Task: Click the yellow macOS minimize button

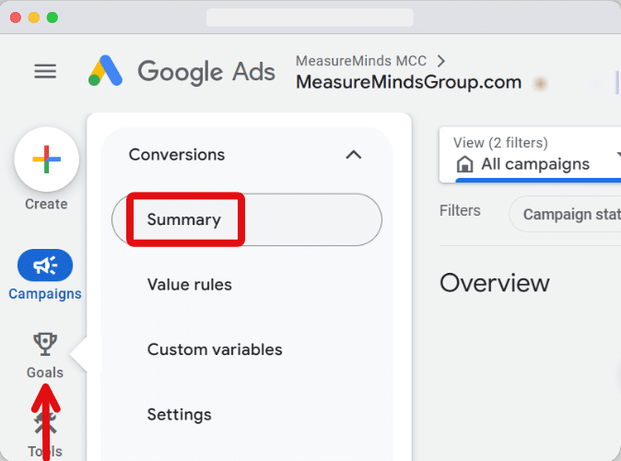Action: pyautogui.click(x=34, y=18)
